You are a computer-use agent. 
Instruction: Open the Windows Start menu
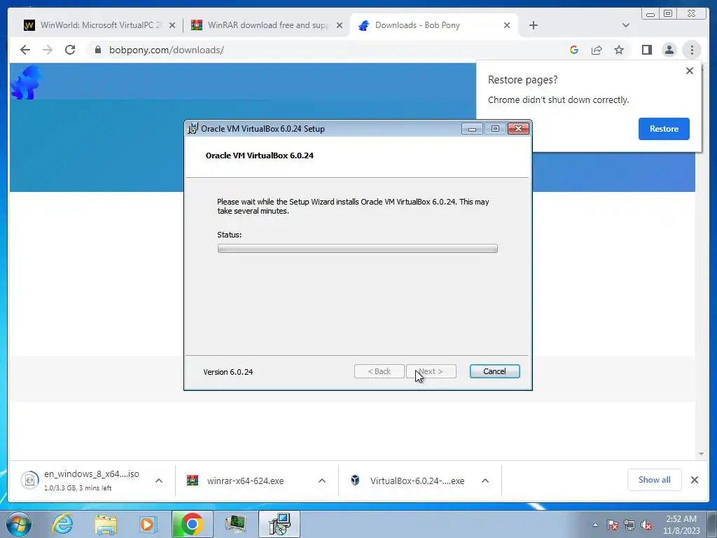19,524
